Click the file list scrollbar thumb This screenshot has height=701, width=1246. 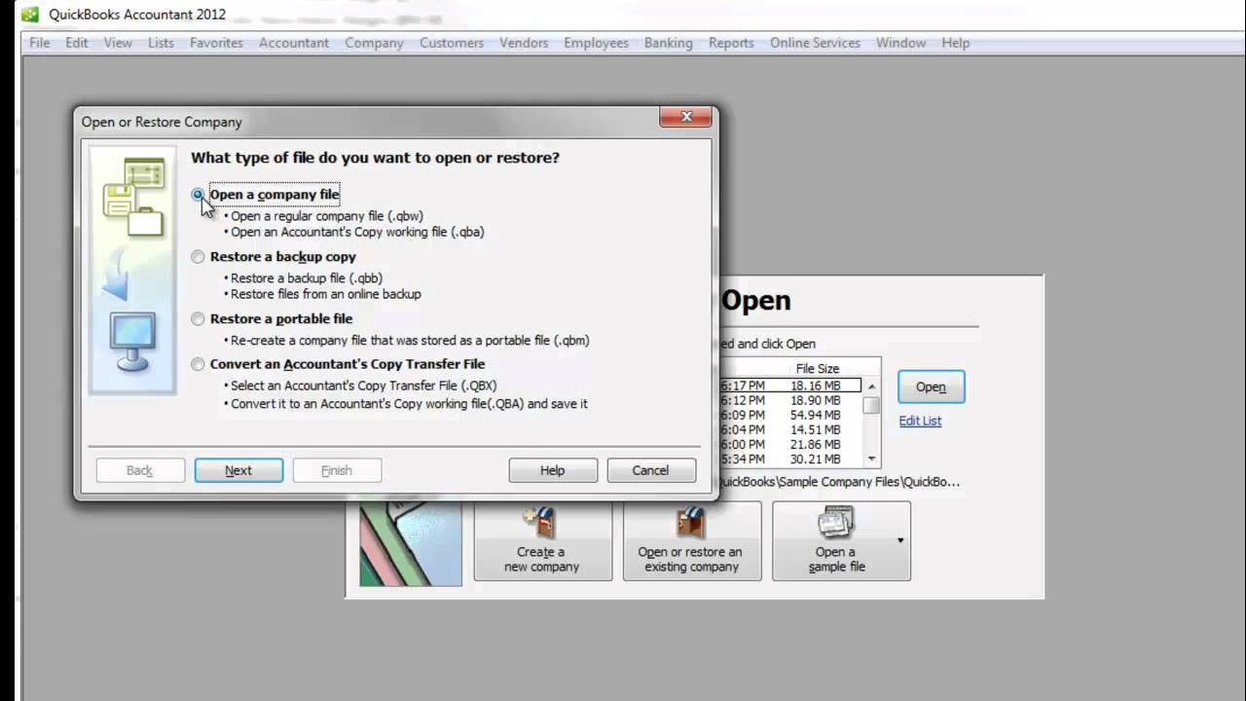tap(871, 405)
